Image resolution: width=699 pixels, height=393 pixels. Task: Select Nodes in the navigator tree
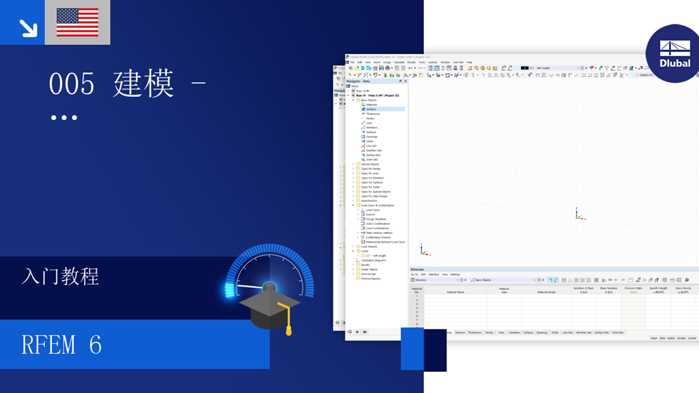370,119
